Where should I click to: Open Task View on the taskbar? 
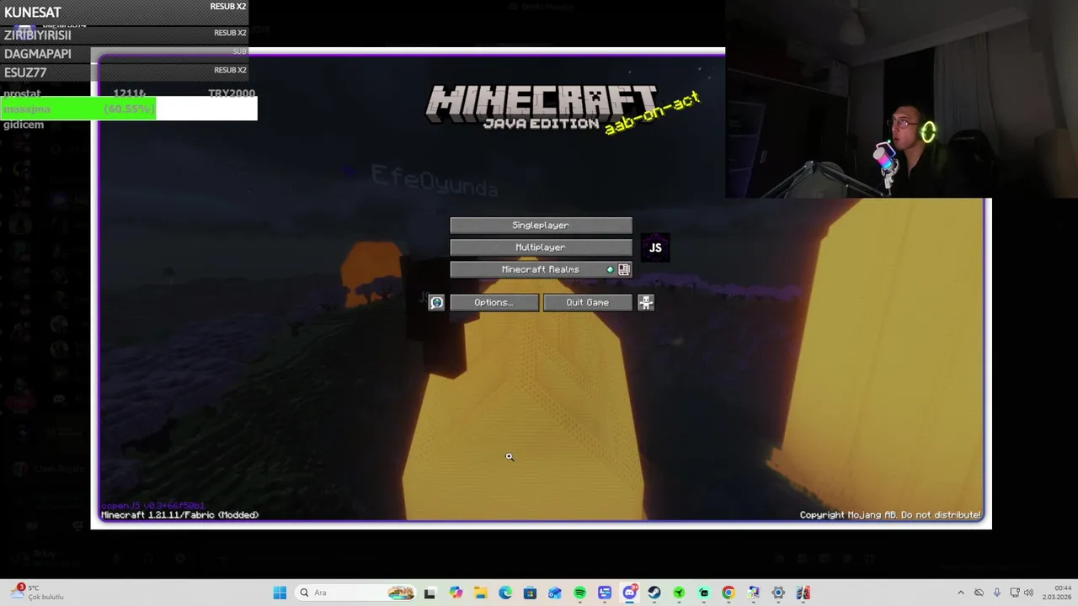tap(430, 593)
